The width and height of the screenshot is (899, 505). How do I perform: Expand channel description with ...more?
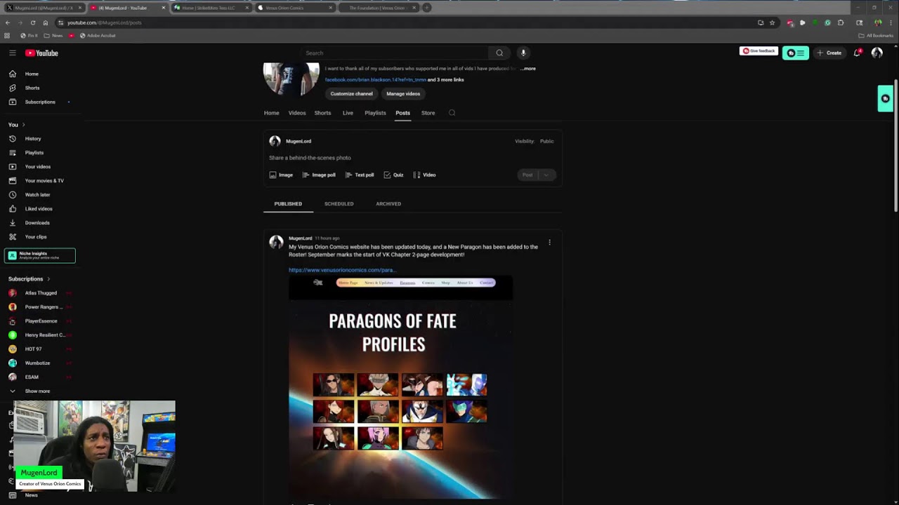click(528, 69)
